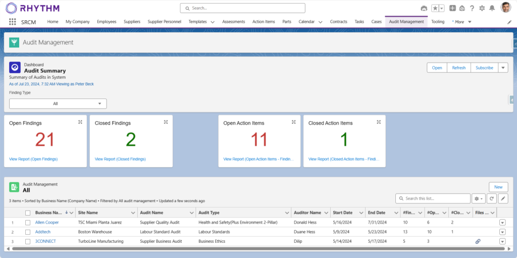Viewport: 517px width, 258px height.
Task: Focus the Search this list field
Action: [x=433, y=198]
